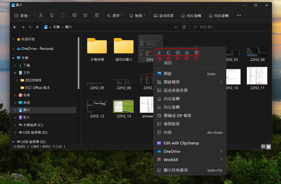Choose 壓縮成 ZIP 檔案
Viewport: 281px width, 184px height.
[190, 116]
